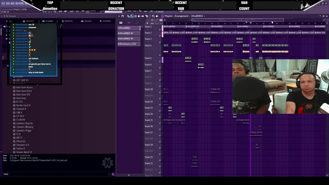Click the chat bubble icon in the main toolbar
Viewport: 329px width, 185px height.
point(146,11)
